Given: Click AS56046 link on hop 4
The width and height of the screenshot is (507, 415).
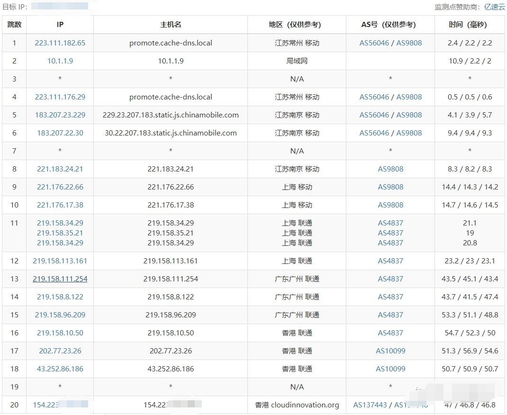Looking at the screenshot, I should 374,97.
